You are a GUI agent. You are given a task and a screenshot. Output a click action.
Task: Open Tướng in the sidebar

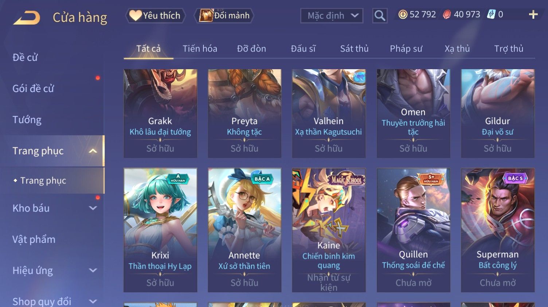[x=27, y=120]
